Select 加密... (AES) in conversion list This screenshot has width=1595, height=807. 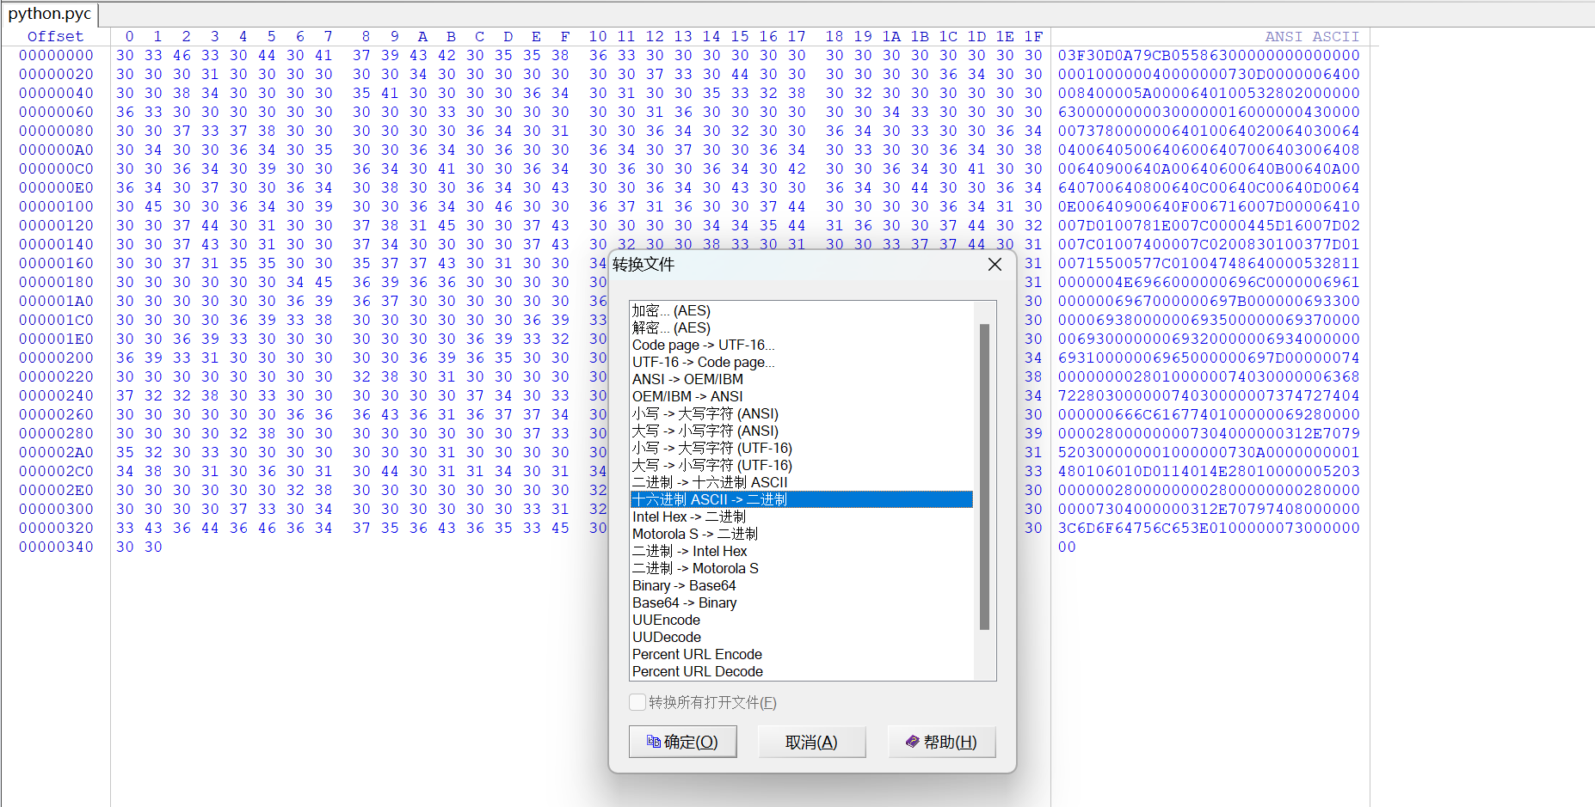click(x=671, y=310)
